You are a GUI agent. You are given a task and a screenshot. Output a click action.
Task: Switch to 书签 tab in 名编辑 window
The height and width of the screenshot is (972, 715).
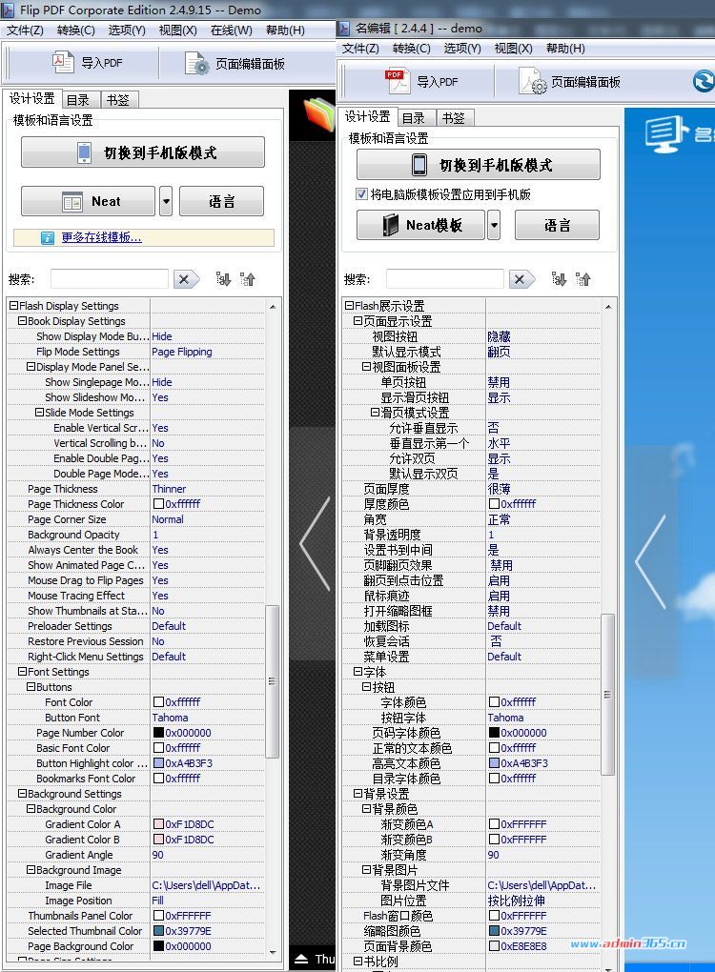[454, 118]
